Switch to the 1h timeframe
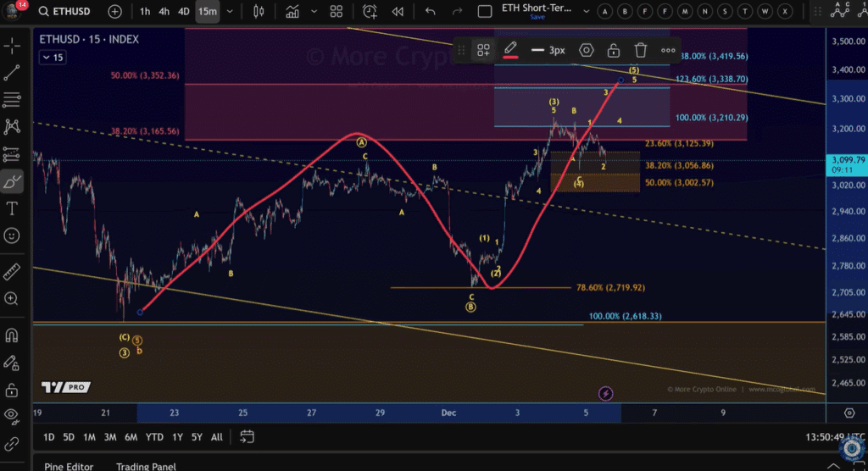868x471 pixels. click(145, 11)
